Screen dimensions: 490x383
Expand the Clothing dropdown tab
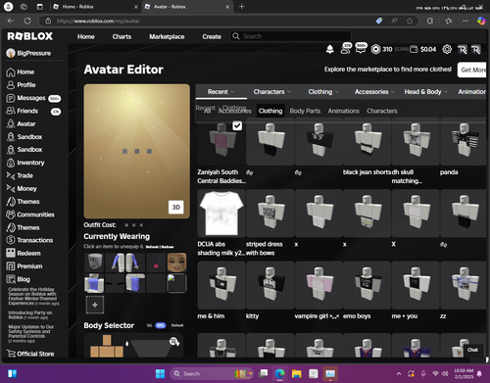(x=323, y=92)
